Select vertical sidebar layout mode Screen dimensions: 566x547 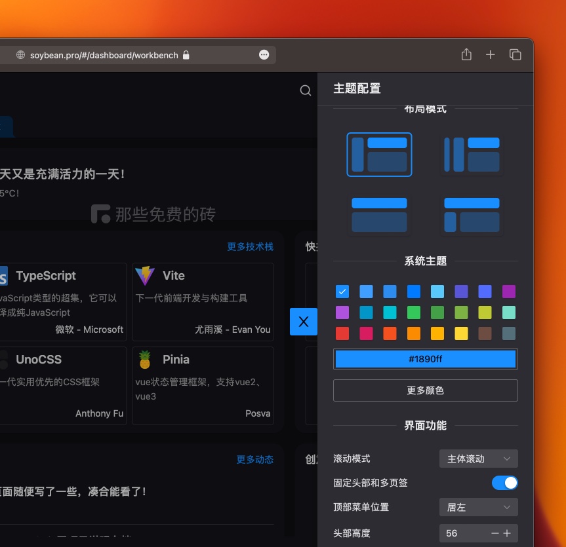click(x=379, y=155)
